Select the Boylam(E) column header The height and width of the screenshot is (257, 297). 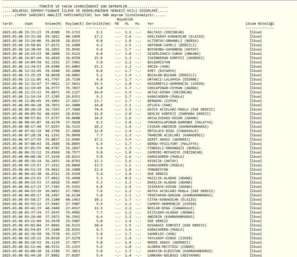(x=75, y=24)
